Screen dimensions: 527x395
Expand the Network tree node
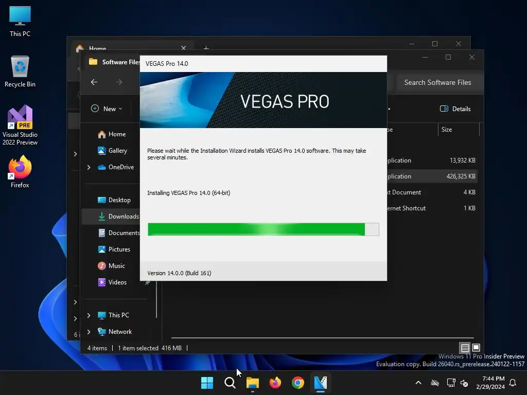89,332
